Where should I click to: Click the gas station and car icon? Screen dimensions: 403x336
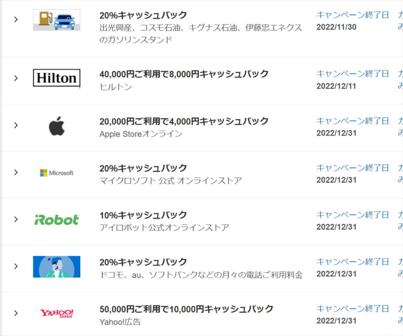pyautogui.click(x=57, y=20)
